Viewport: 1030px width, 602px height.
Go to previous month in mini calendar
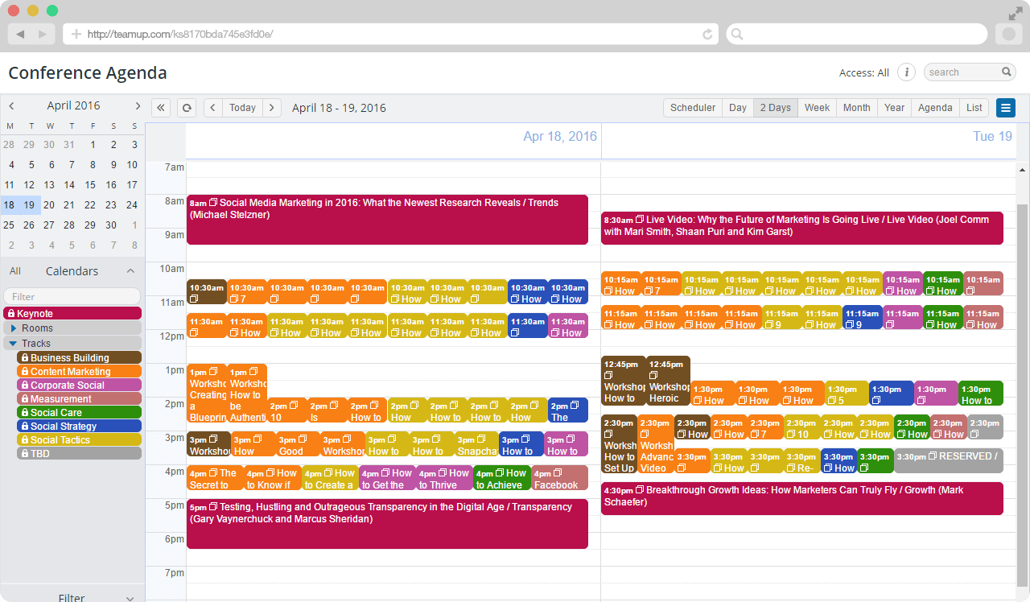[11, 106]
